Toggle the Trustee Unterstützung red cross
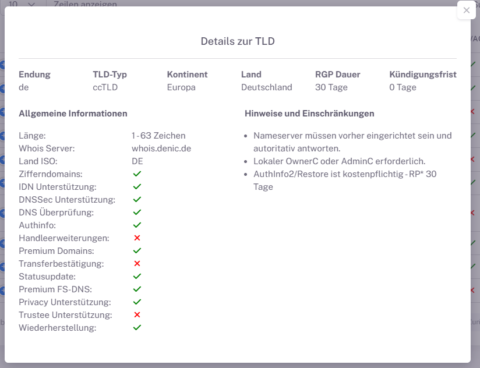480x368 pixels. pyautogui.click(x=137, y=314)
